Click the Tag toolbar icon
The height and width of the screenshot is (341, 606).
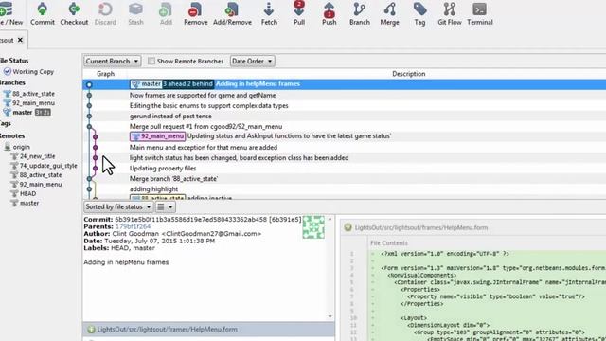click(x=419, y=13)
